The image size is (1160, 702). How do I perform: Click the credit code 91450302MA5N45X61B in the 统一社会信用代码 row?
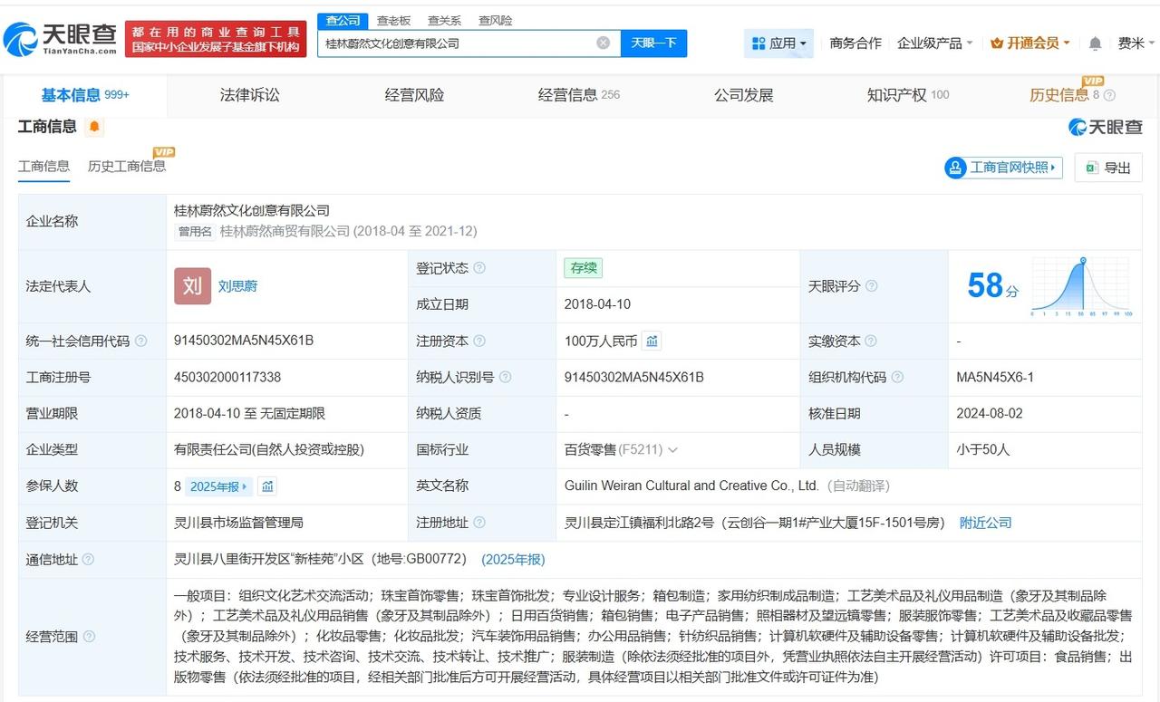244,341
